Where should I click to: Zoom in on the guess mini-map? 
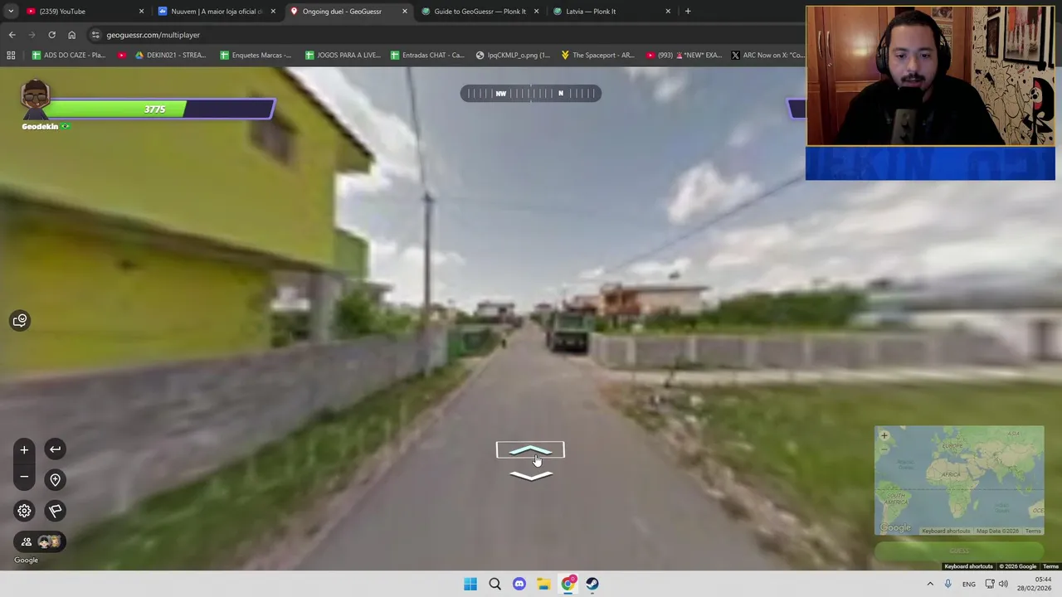(884, 435)
